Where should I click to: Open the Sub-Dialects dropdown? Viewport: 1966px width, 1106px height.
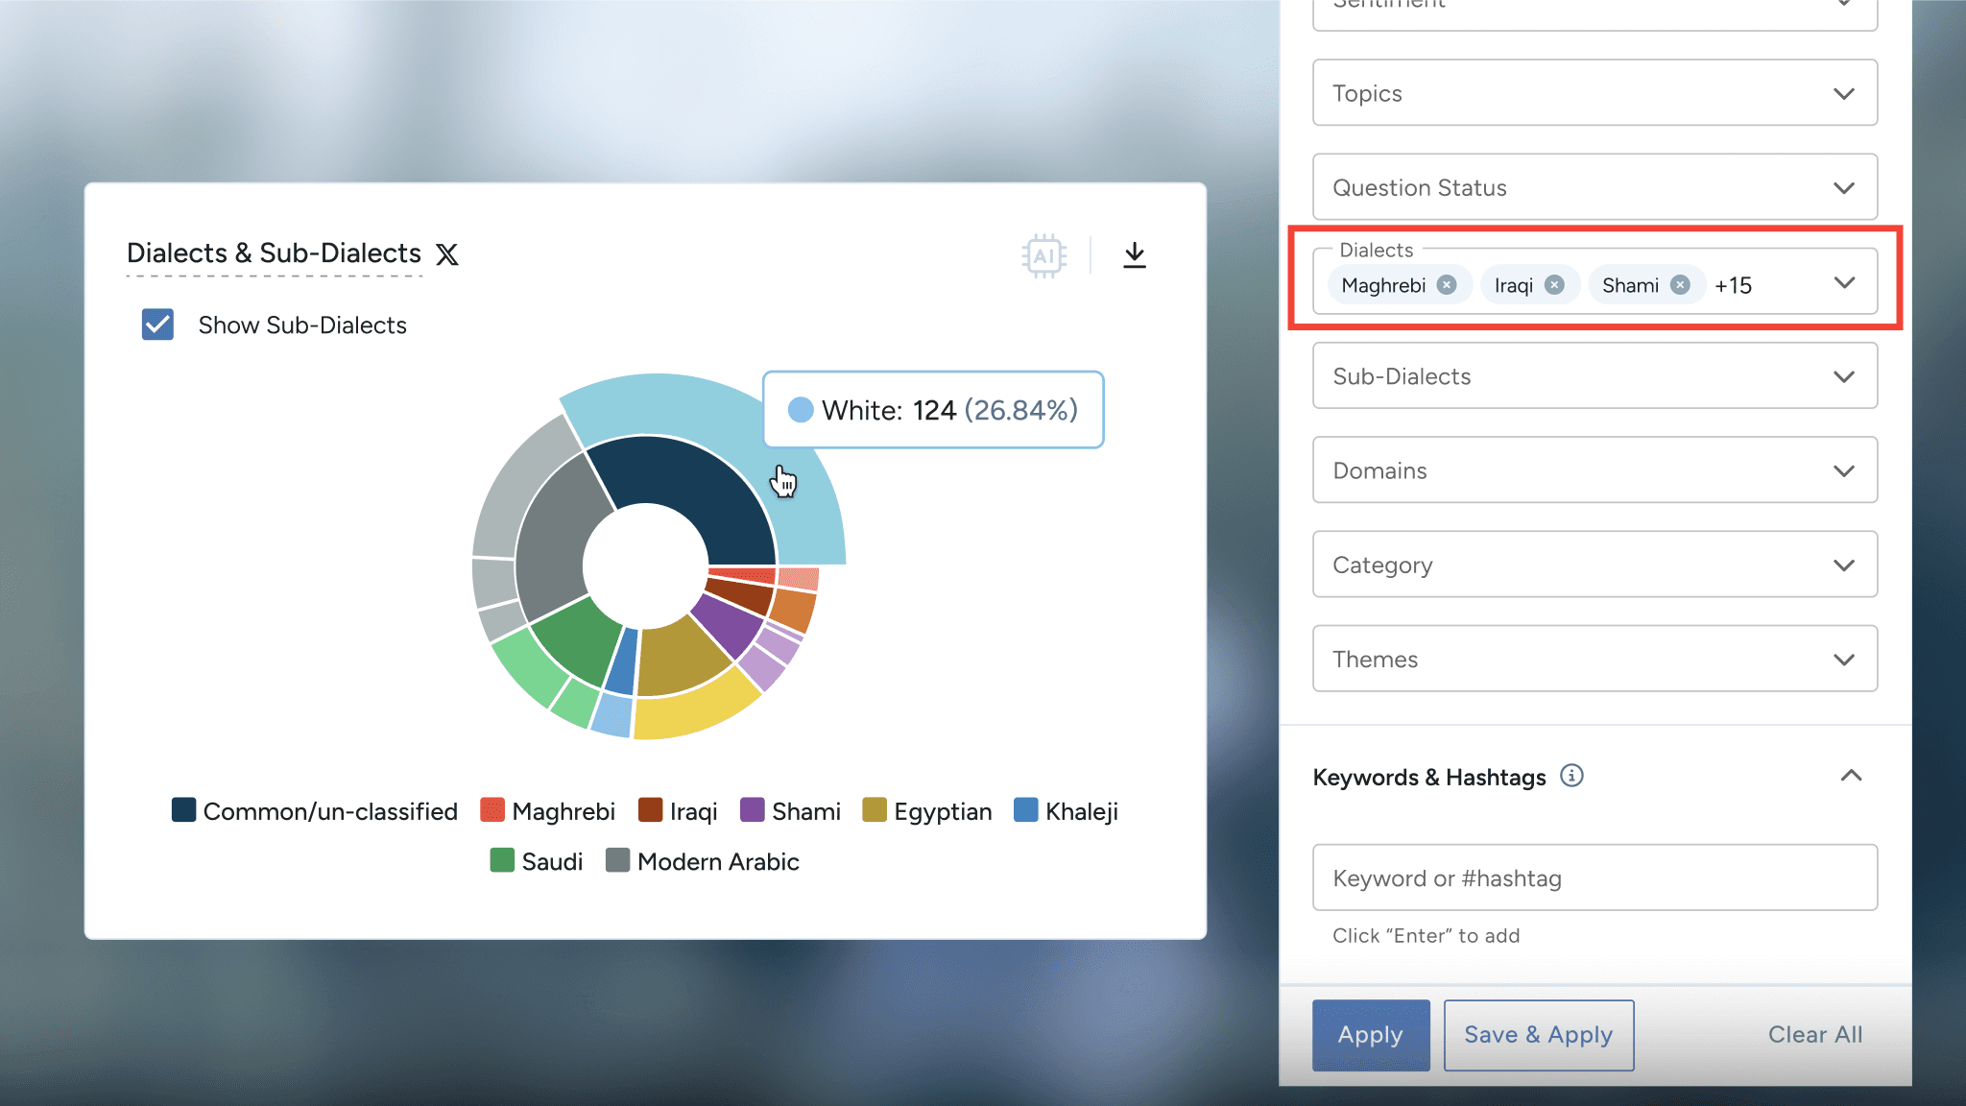1594,376
